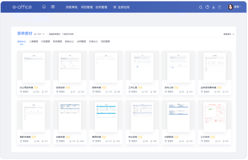Click star icon on 出差申请 card
248x160 pixels.
[71, 141]
